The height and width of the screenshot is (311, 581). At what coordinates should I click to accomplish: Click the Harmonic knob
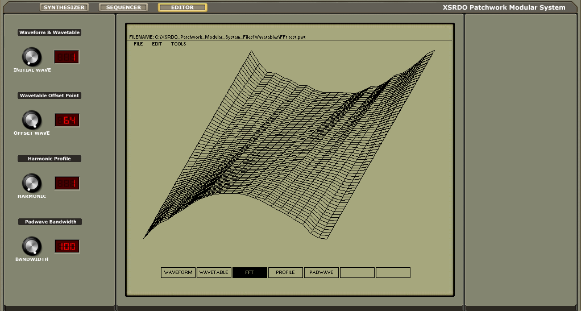[32, 183]
